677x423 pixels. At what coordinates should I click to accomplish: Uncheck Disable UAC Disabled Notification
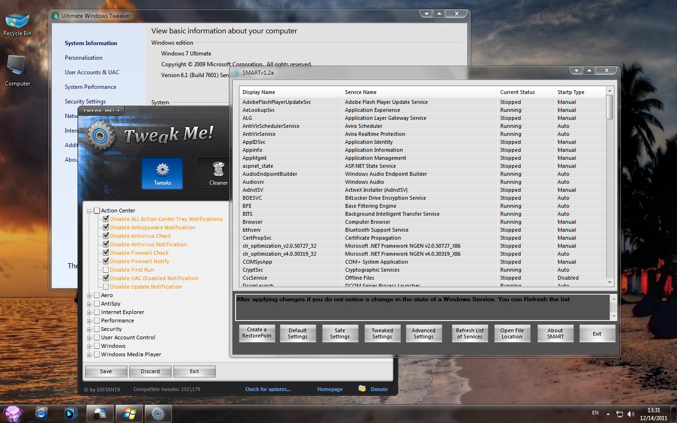pos(106,278)
